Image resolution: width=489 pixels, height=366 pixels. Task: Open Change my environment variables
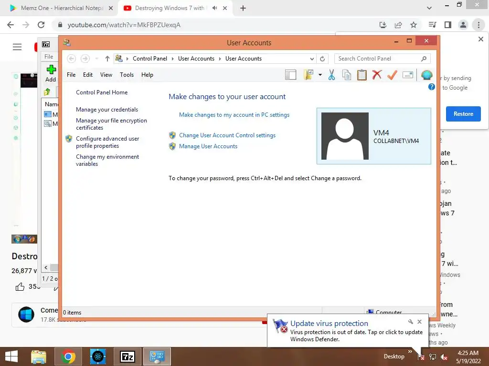107,160
